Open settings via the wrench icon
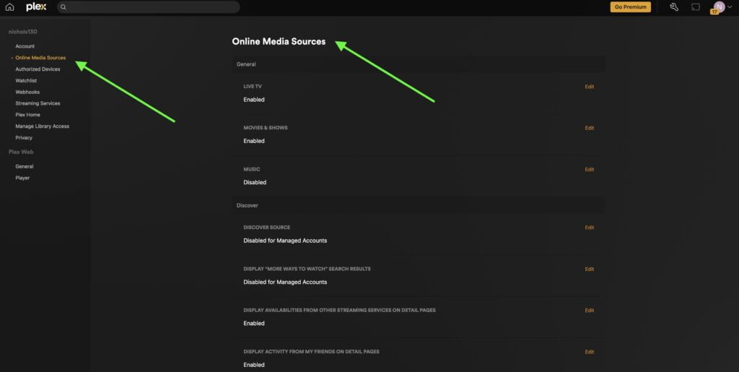This screenshot has width=739, height=372. click(674, 7)
